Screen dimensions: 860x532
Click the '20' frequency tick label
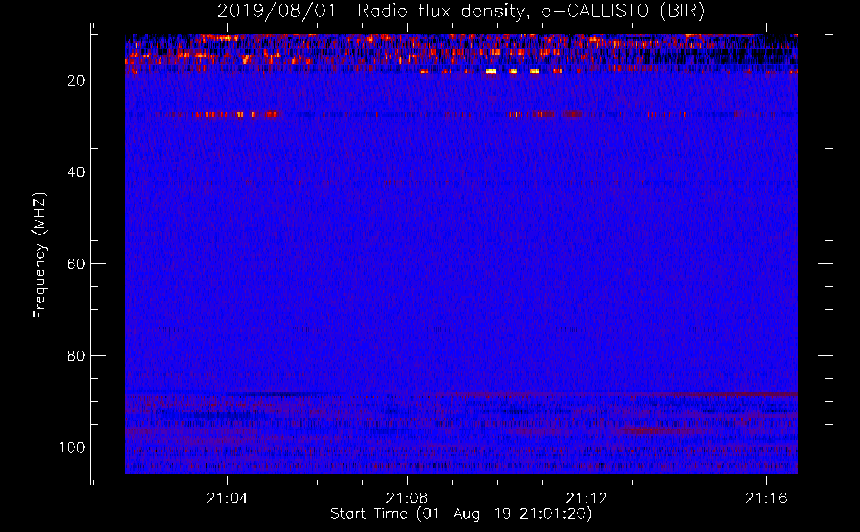(x=76, y=80)
